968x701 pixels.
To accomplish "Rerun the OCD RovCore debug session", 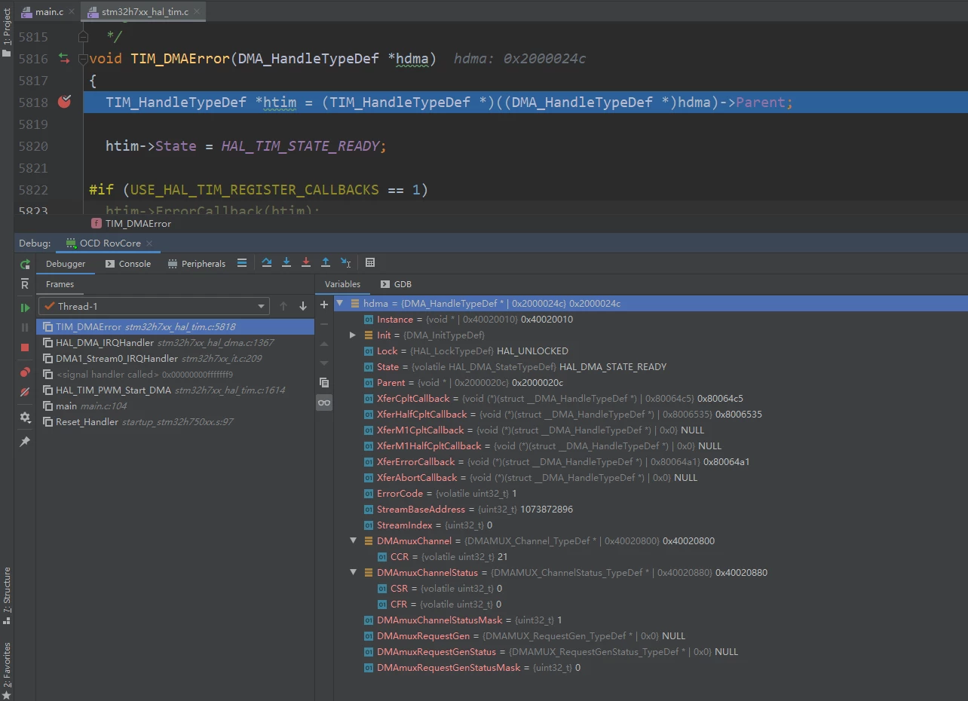I will coord(25,264).
